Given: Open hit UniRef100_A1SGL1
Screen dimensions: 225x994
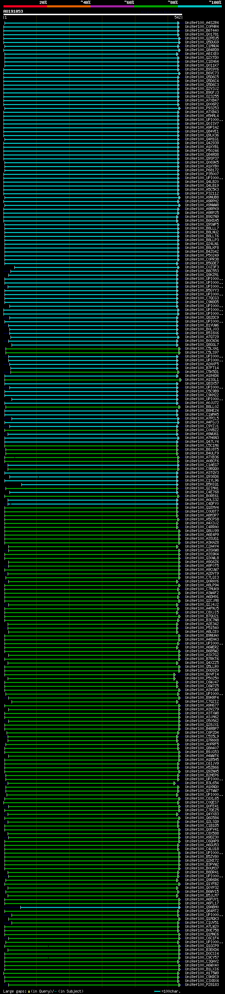Looking at the screenshot, I should click(x=201, y=380).
